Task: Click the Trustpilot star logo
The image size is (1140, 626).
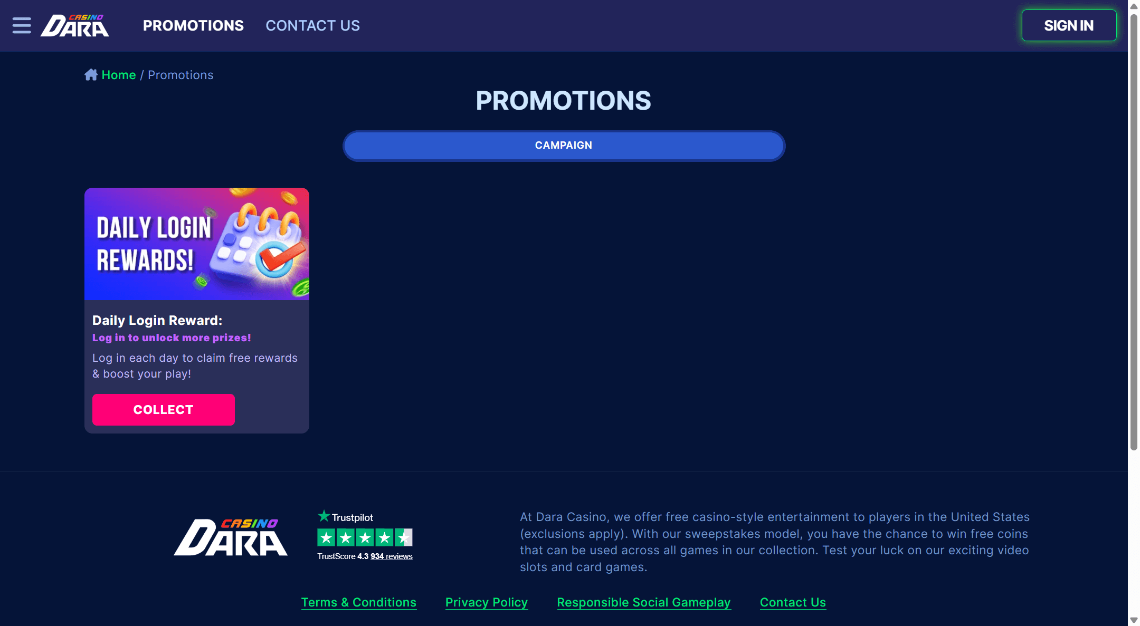Action: 324,516
